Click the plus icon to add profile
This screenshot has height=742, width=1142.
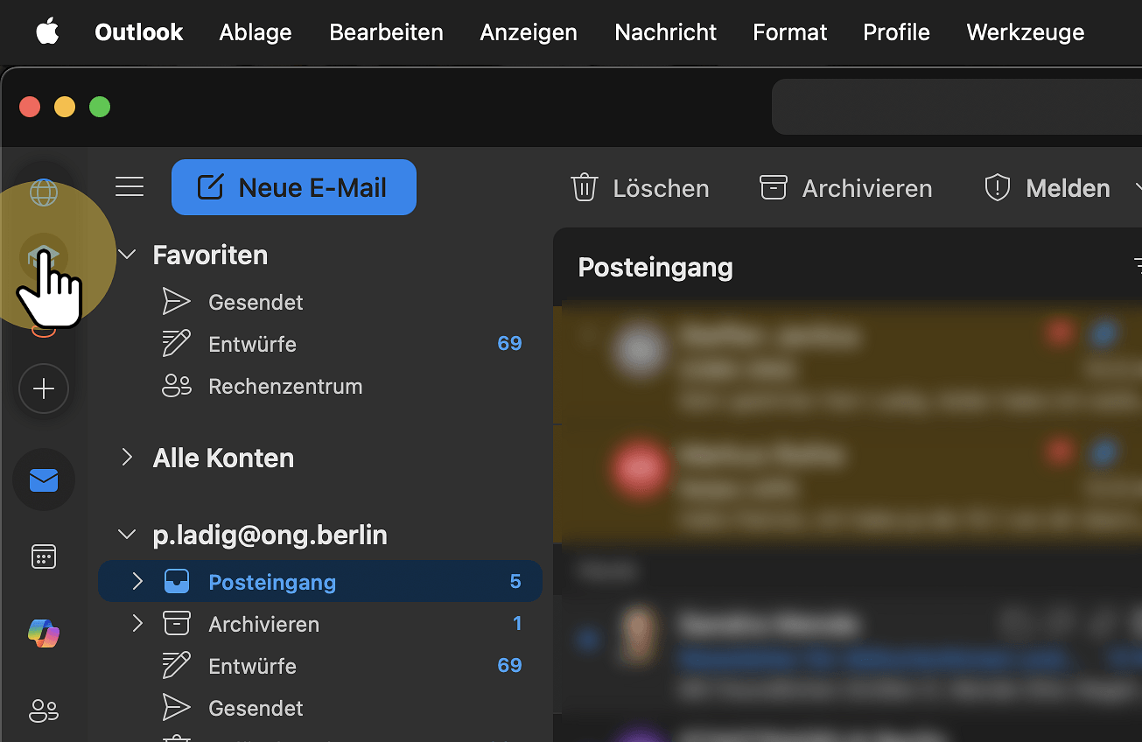click(44, 389)
